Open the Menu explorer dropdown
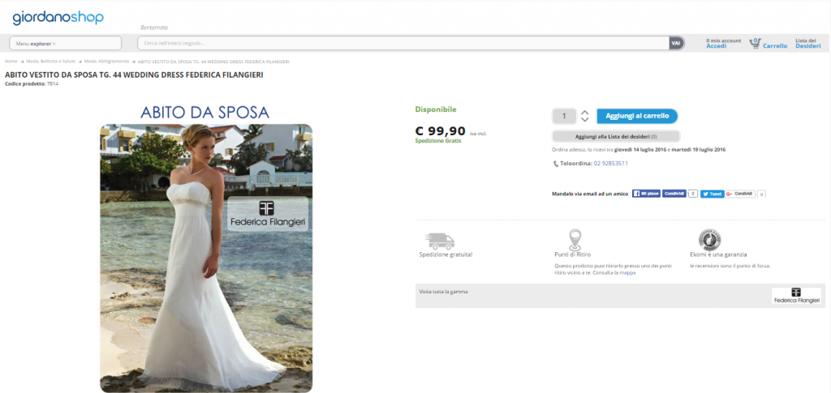Viewport: 831px width, 393px height. click(x=65, y=44)
